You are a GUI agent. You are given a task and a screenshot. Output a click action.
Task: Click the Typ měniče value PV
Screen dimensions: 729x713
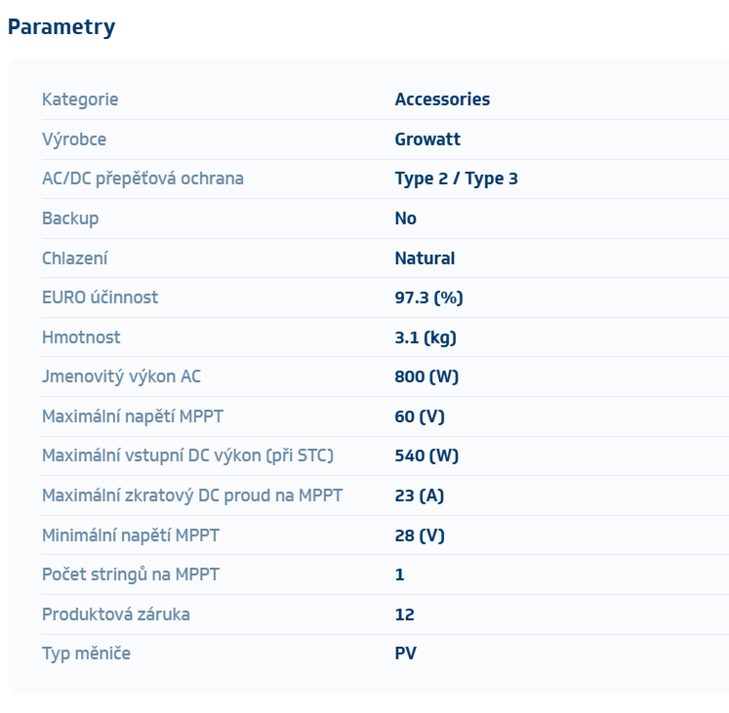point(406,654)
